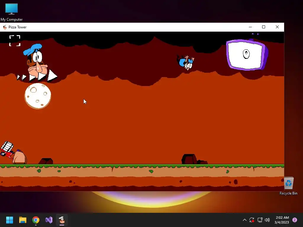Close the Pizza Tower window

click(277, 27)
